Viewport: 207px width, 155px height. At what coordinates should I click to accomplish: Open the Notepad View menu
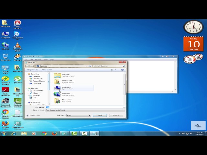point(46,59)
